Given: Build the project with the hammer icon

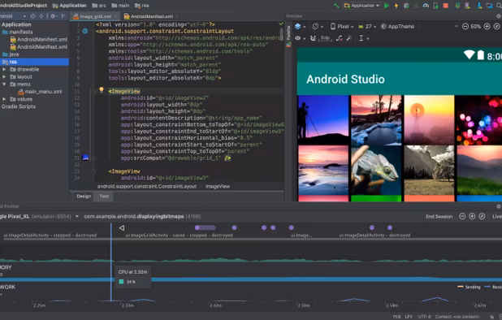Looking at the screenshot, I should [336, 6].
